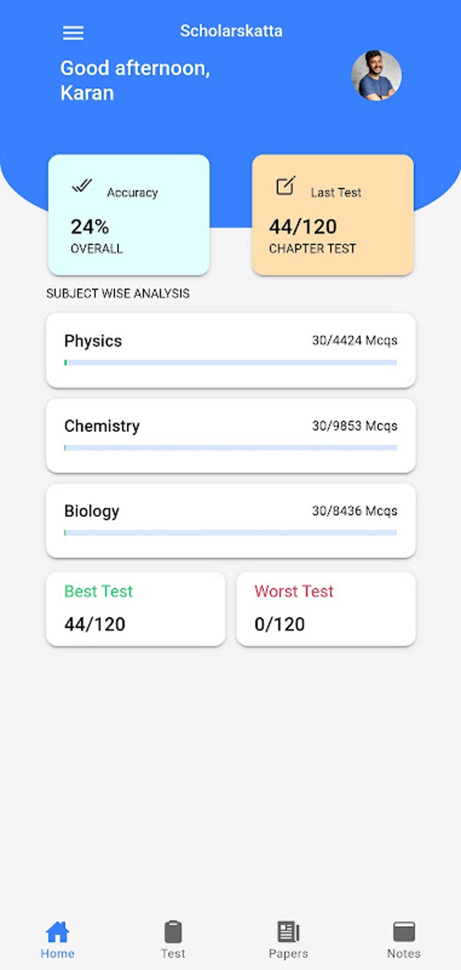Open the Accuracy 24% overall card
Viewport: 461px width, 970px height.
[x=129, y=215]
